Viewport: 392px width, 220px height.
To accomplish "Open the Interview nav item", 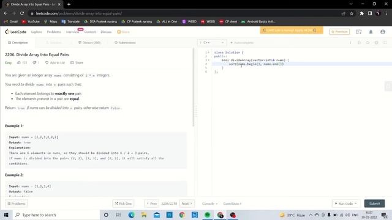I will coord(72,32).
